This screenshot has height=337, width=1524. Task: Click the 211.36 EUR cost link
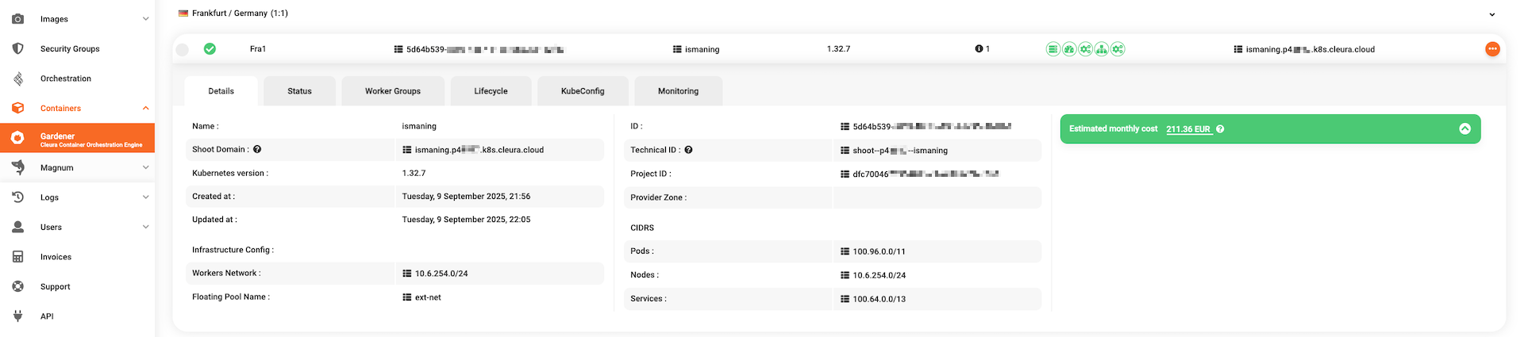click(1188, 129)
